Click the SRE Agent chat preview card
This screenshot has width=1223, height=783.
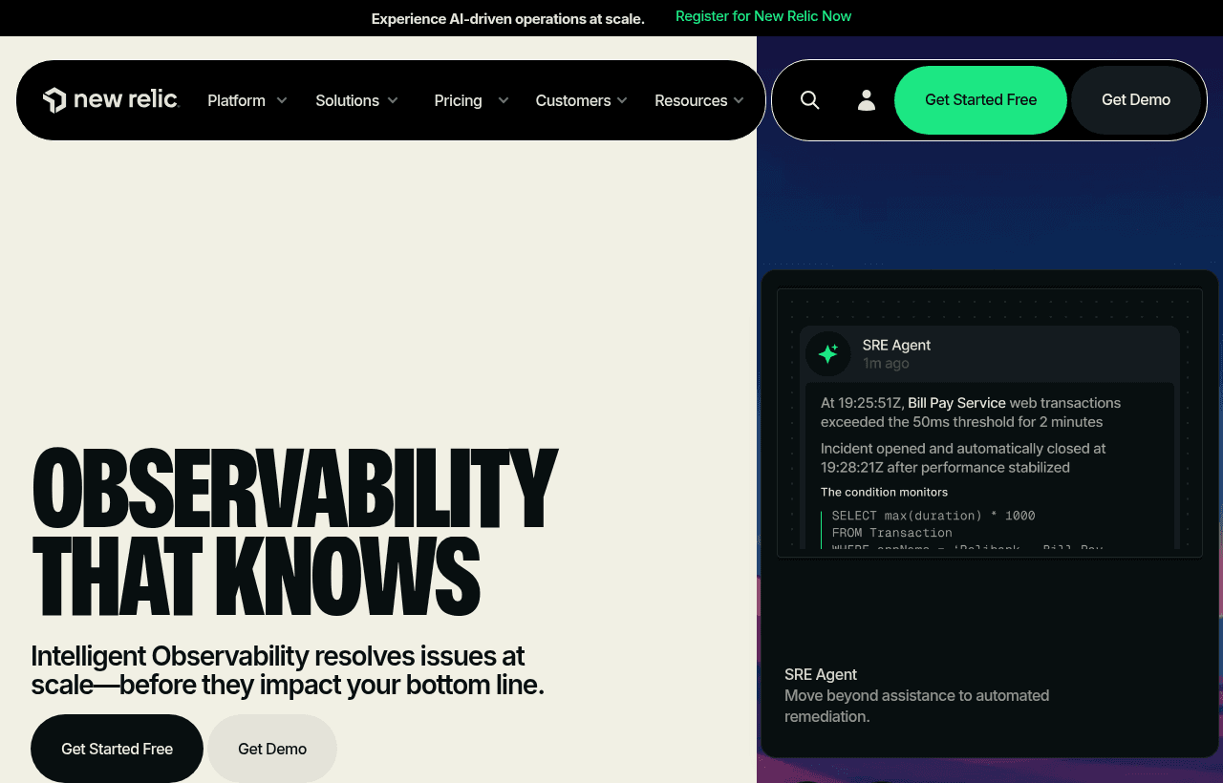[x=990, y=422]
